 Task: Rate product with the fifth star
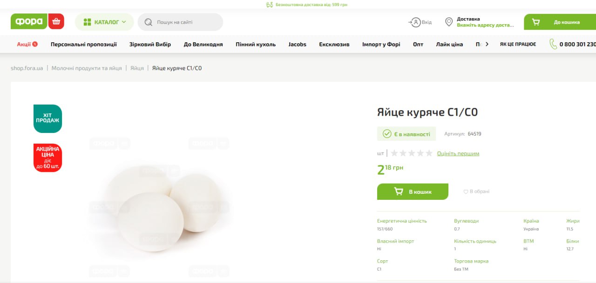tap(429, 153)
